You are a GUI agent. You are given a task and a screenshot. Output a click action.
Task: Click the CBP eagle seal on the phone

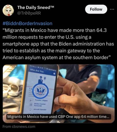tap(40, 91)
